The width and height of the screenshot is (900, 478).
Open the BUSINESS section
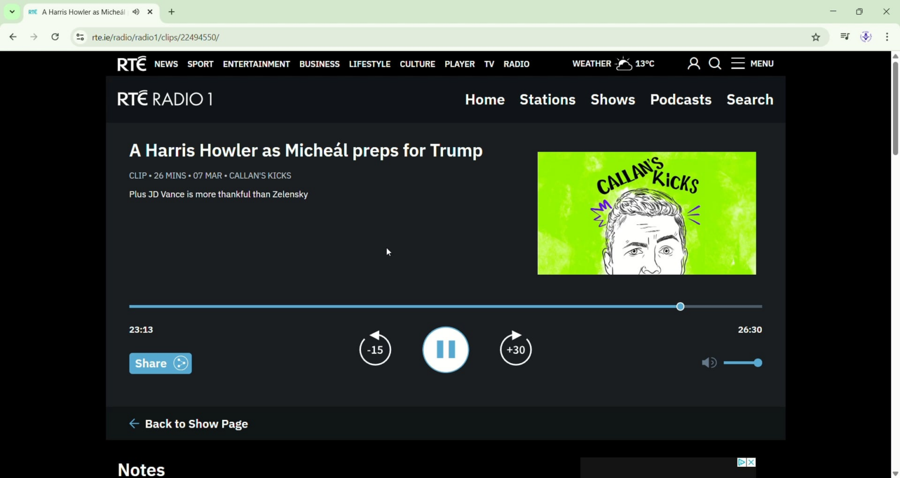coord(319,64)
